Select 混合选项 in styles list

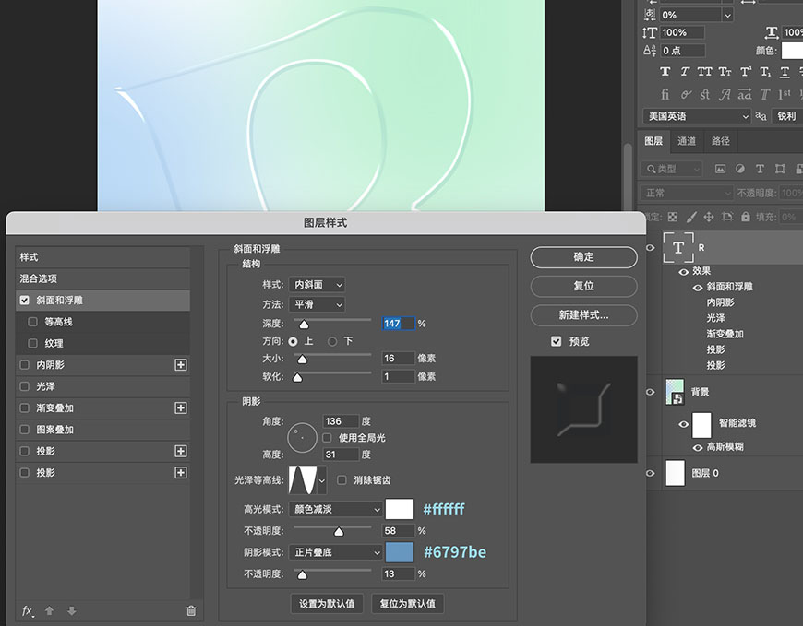102,278
